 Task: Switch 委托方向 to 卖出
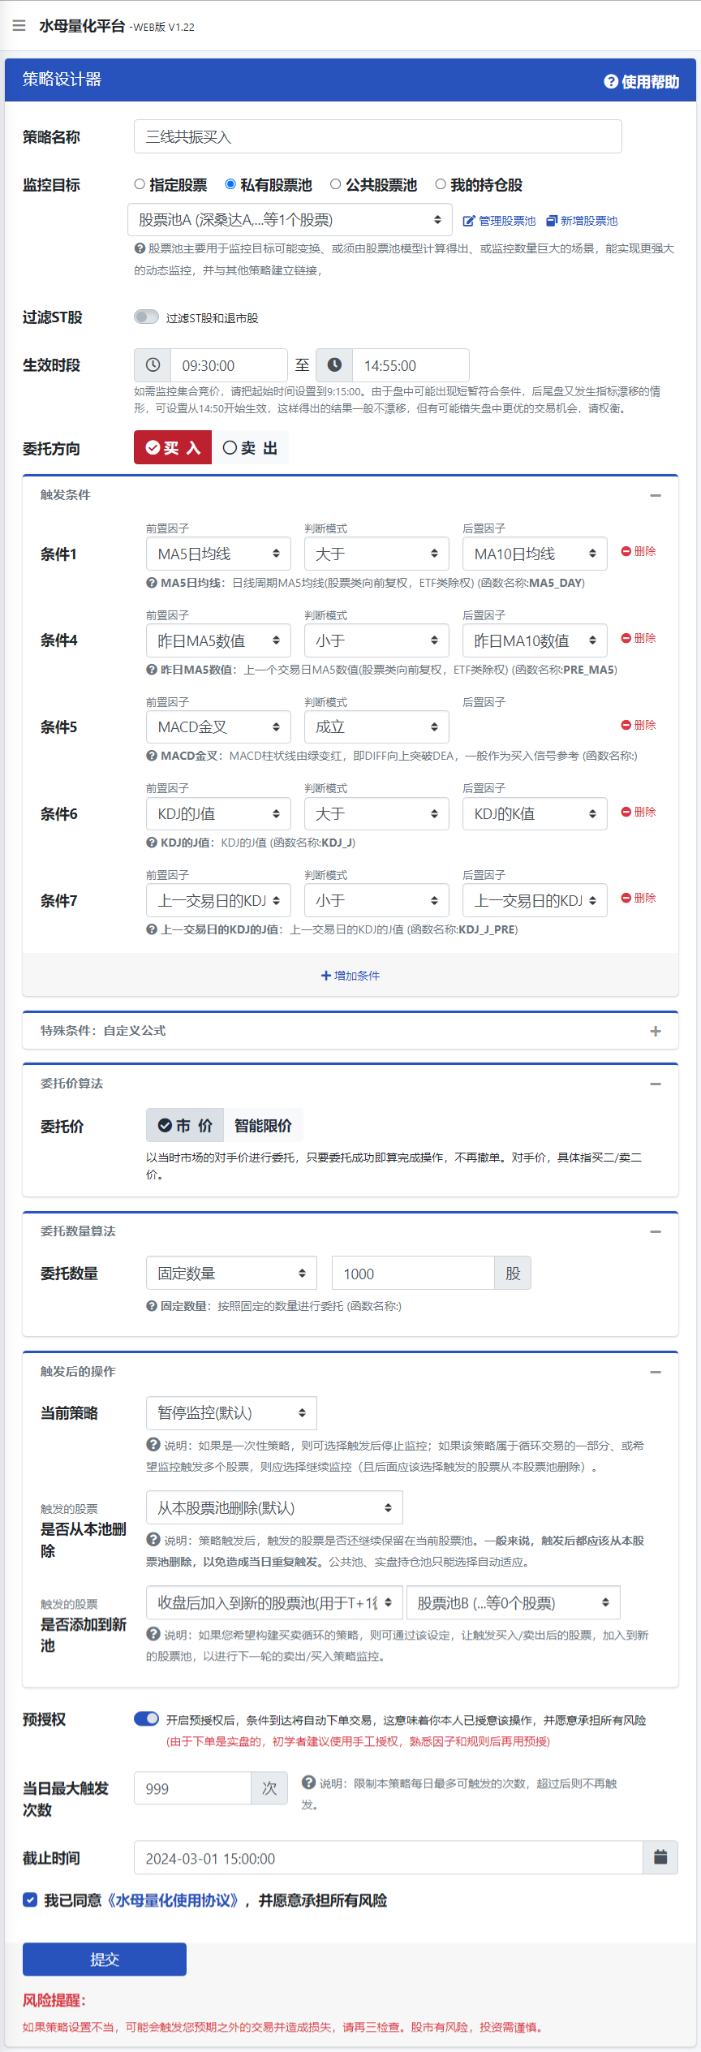tap(250, 448)
